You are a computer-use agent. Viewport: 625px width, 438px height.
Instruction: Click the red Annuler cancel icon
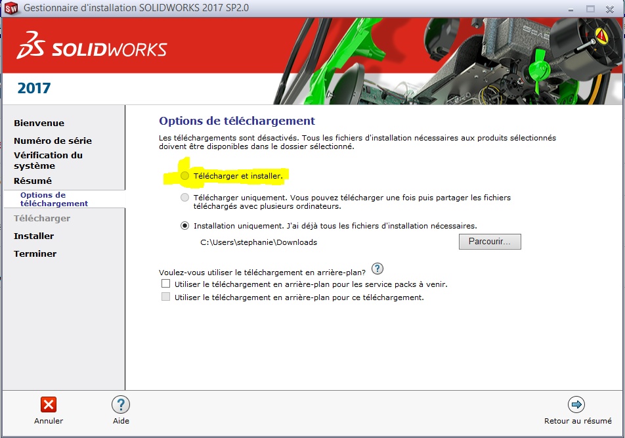coord(48,405)
